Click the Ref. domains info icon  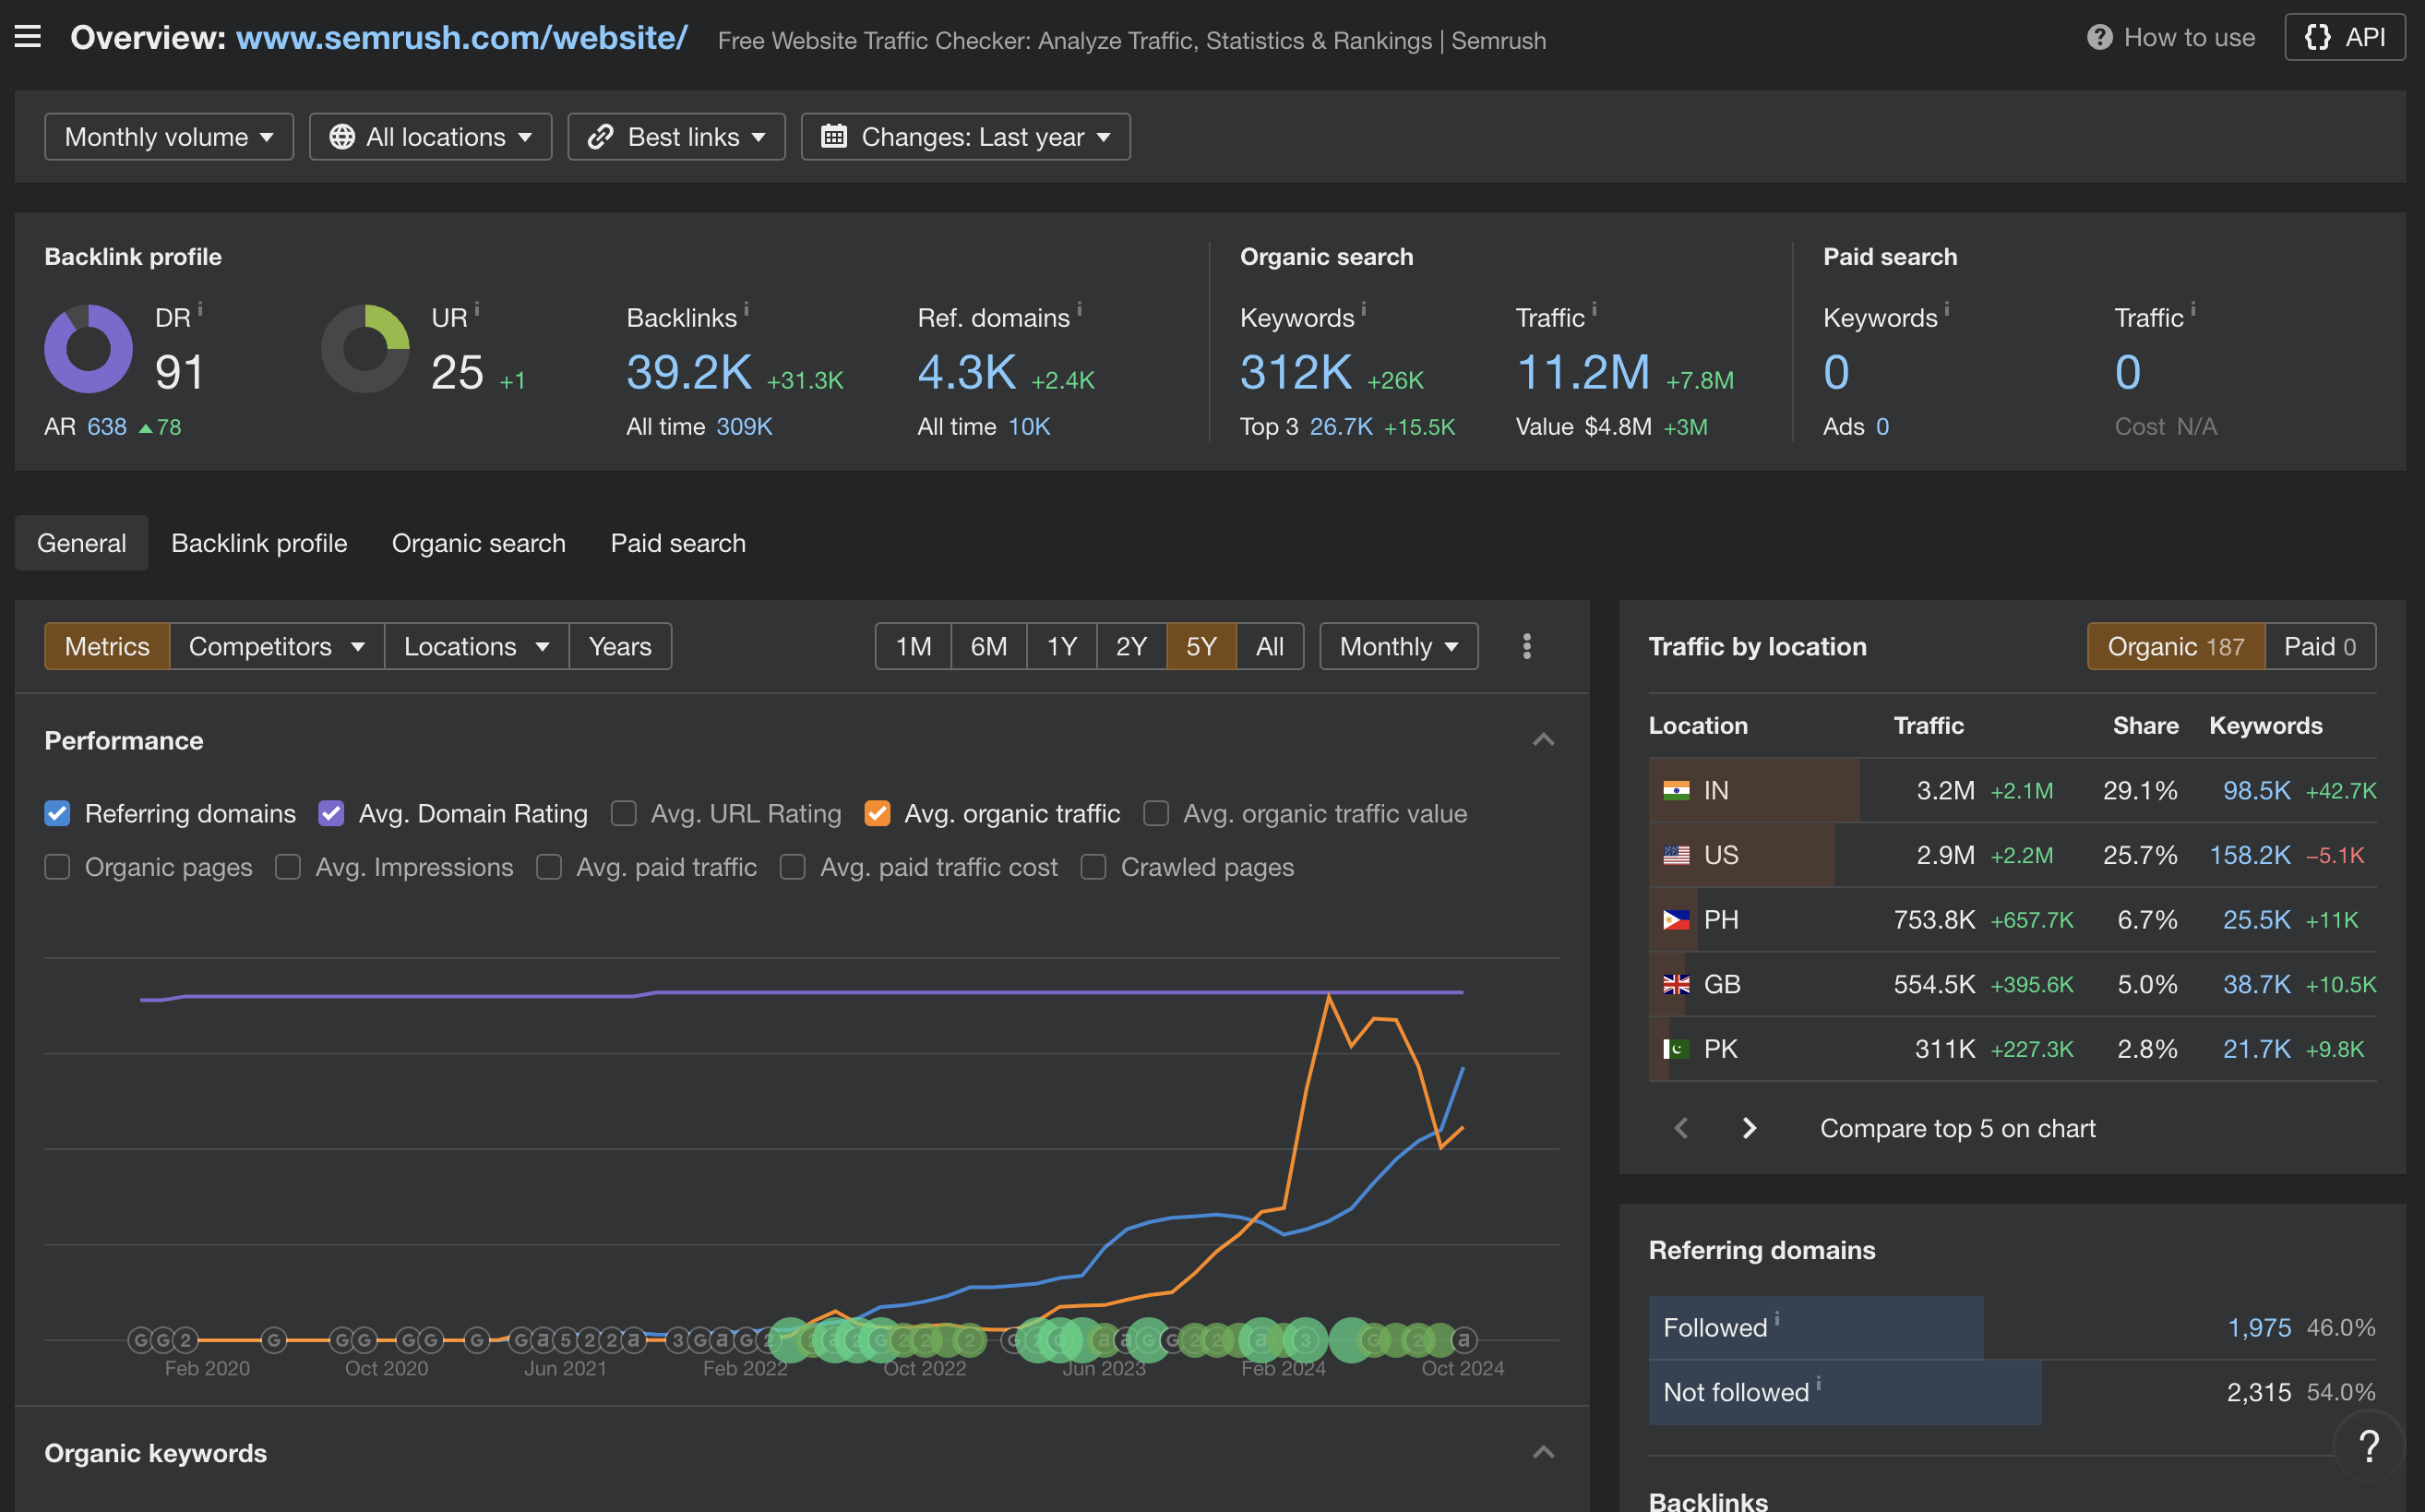click(x=1080, y=308)
